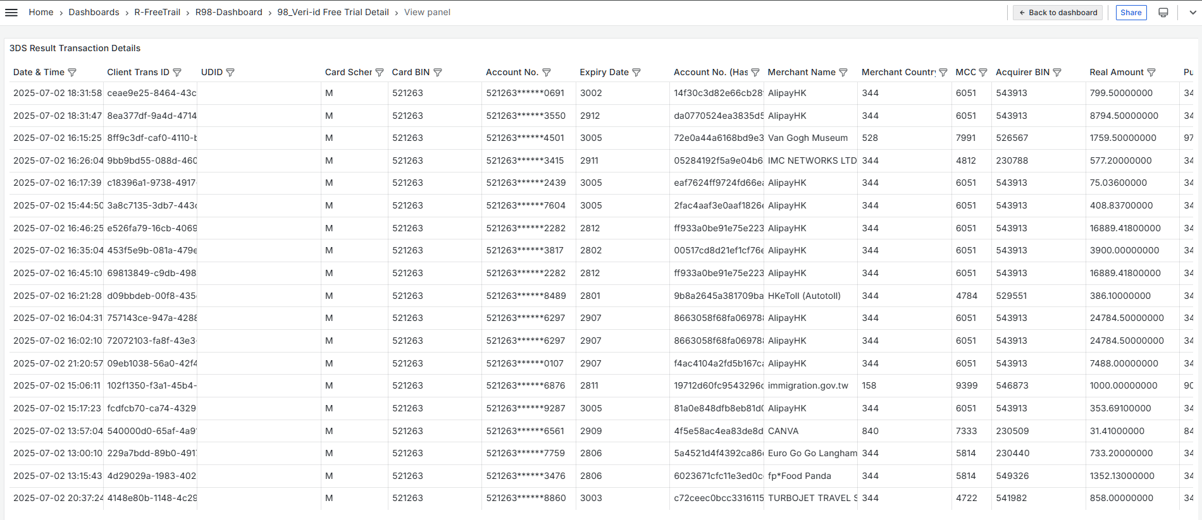Open the UDID column filter

click(230, 73)
